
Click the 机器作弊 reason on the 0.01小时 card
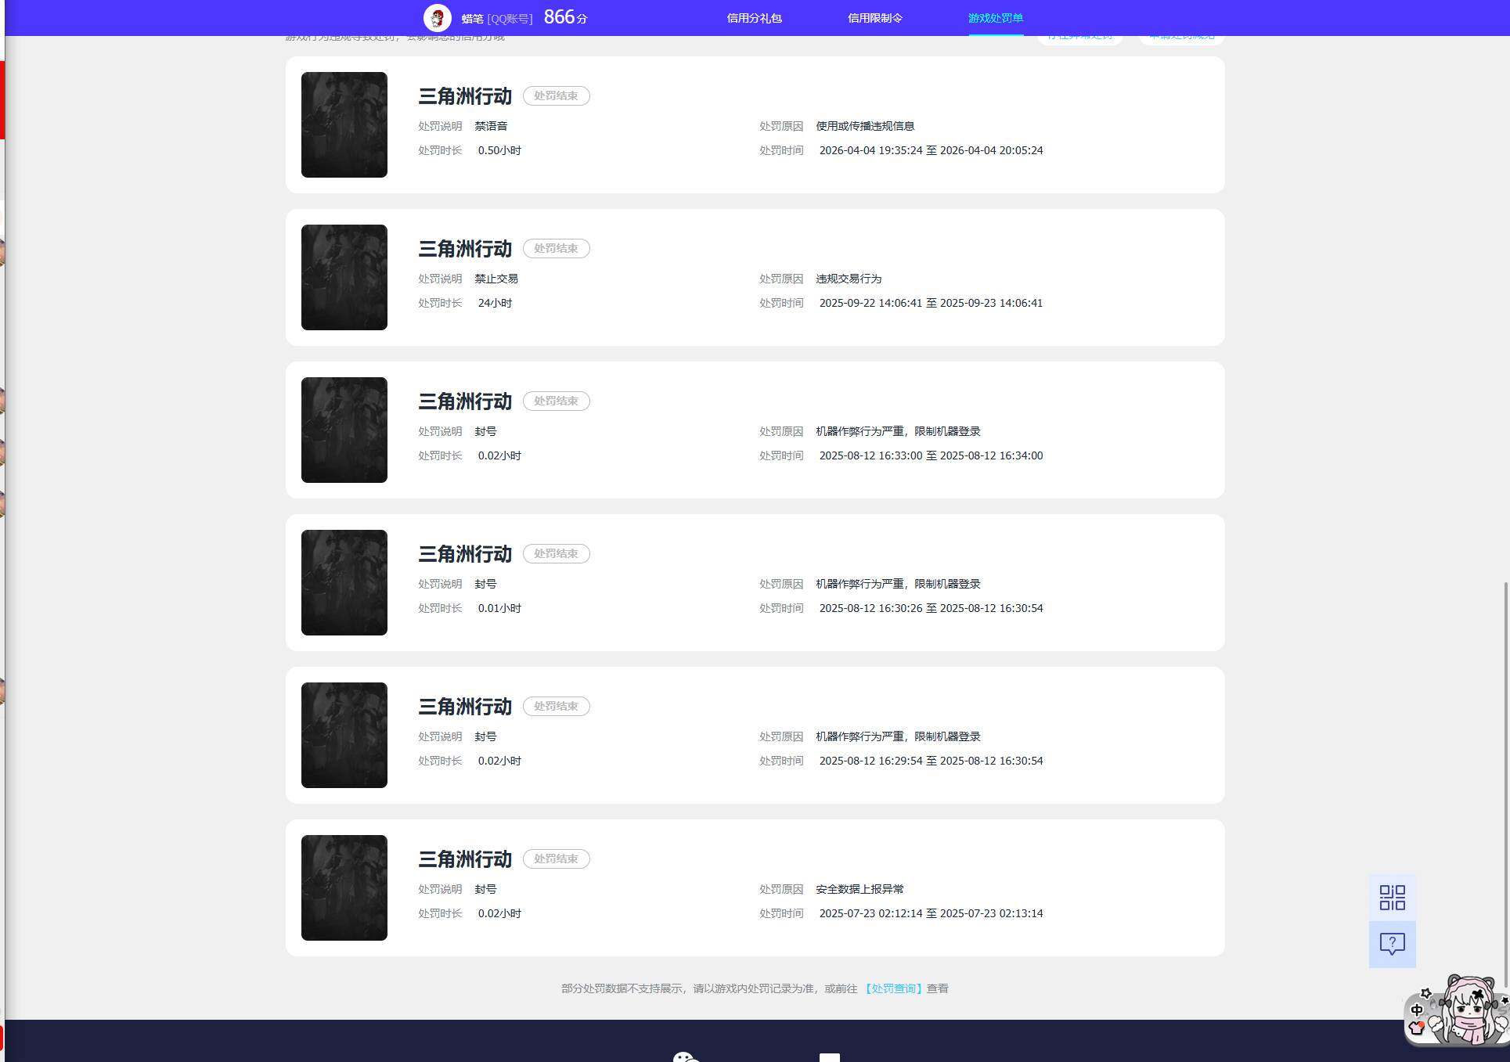[898, 584]
